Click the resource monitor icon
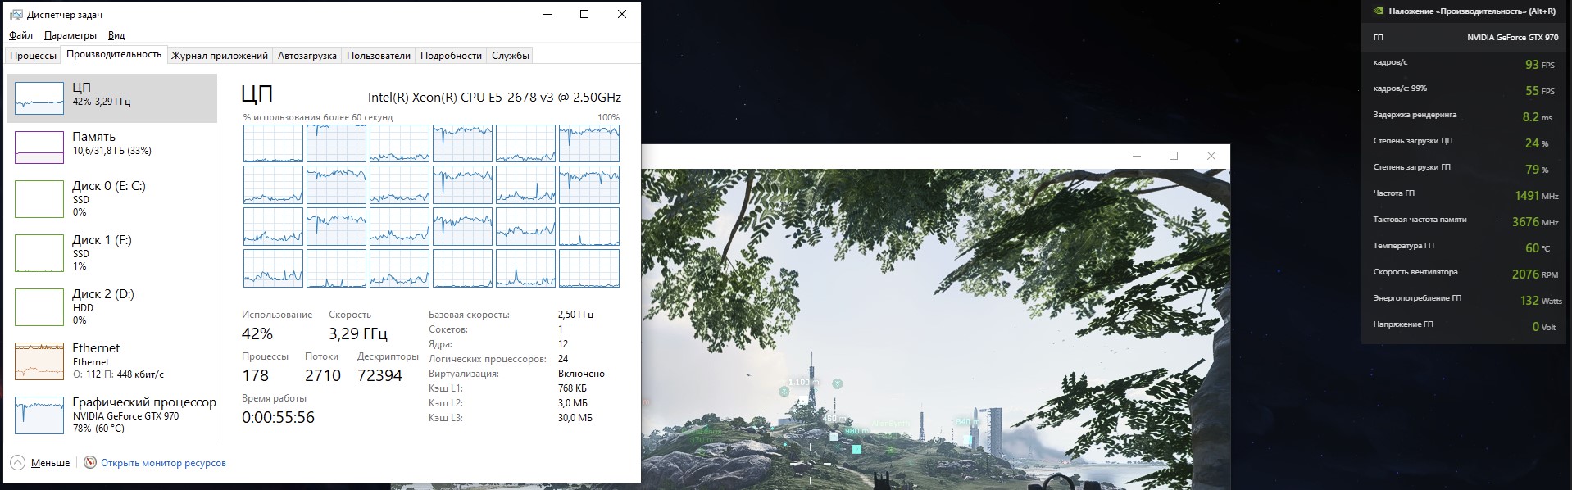This screenshot has height=490, width=1572. (90, 463)
